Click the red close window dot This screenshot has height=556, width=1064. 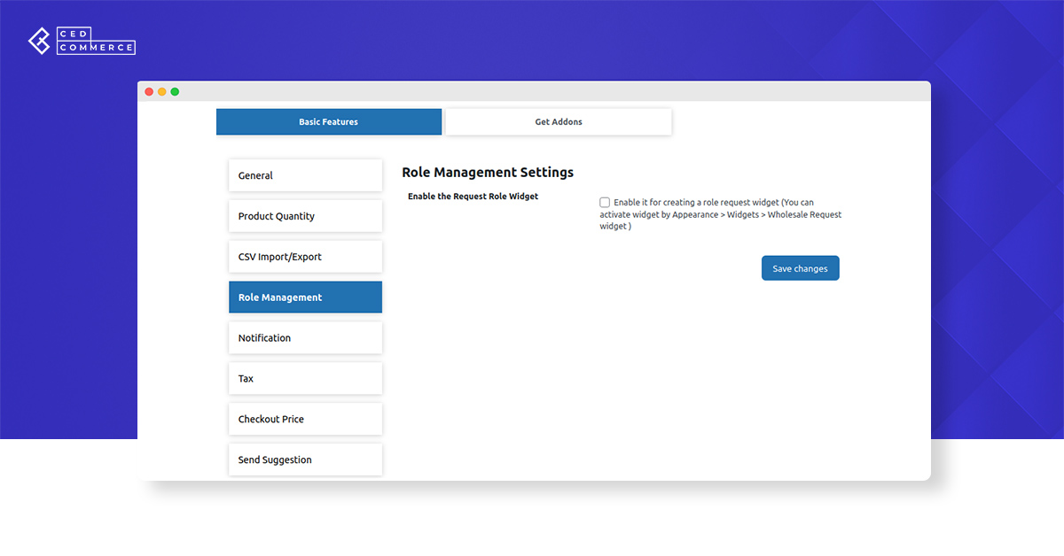pos(149,92)
